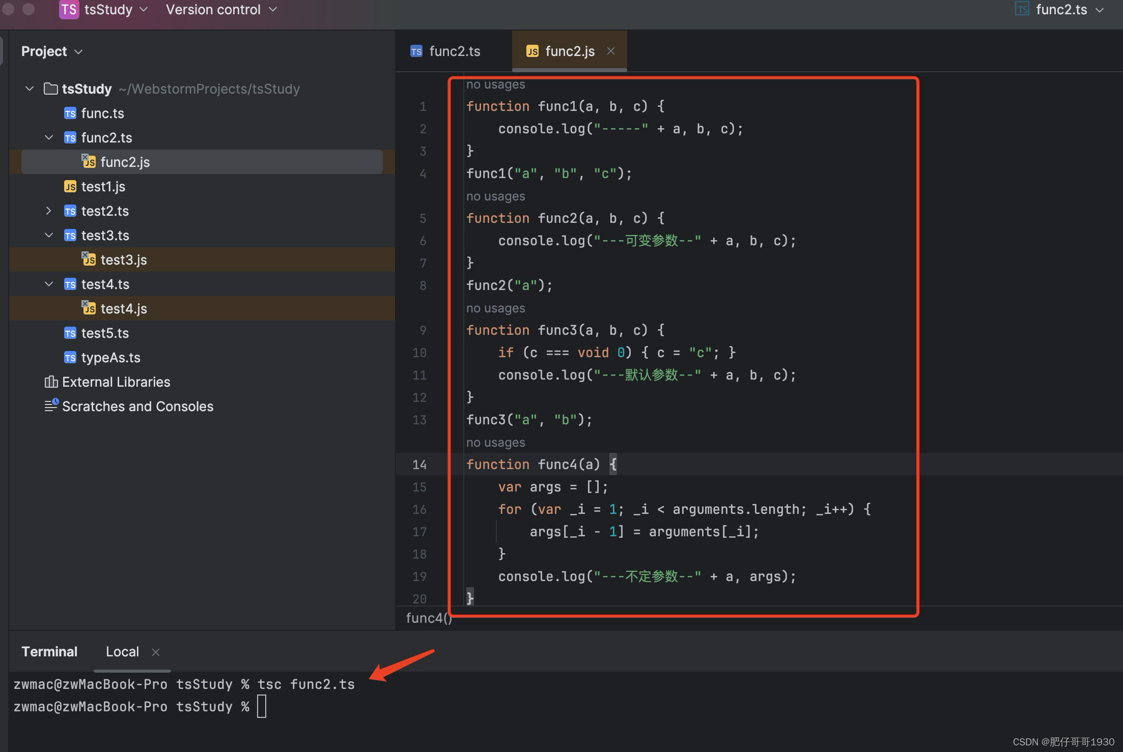The height and width of the screenshot is (752, 1123).
Task: Close the Local terminal tab
Action: coord(156,652)
